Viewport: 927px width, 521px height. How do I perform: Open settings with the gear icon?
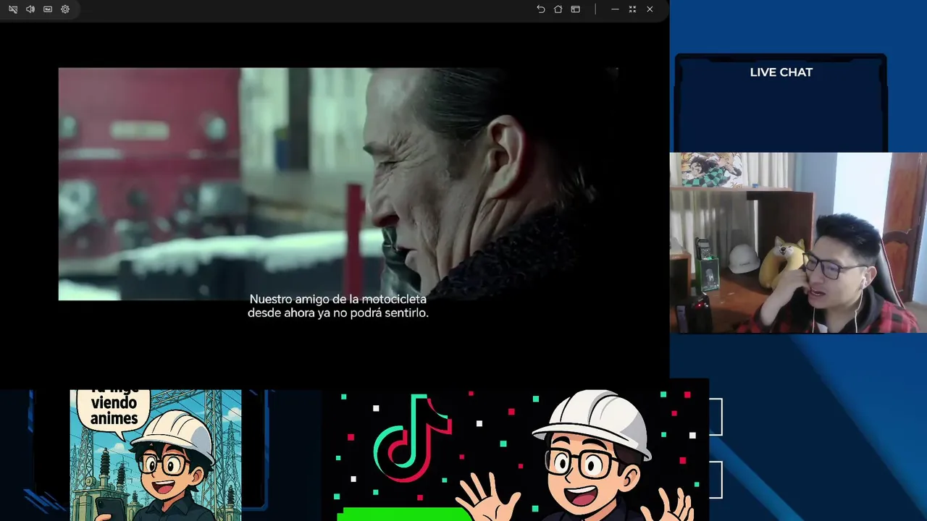(65, 9)
